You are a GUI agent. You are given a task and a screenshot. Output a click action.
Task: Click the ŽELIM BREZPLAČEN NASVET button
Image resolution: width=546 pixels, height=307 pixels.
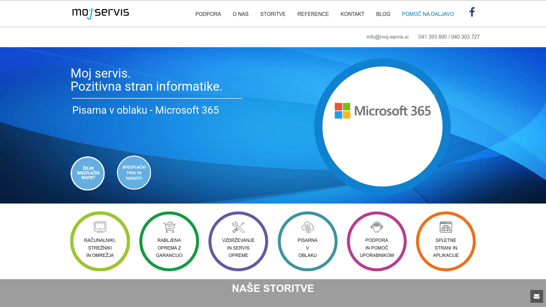[88, 173]
